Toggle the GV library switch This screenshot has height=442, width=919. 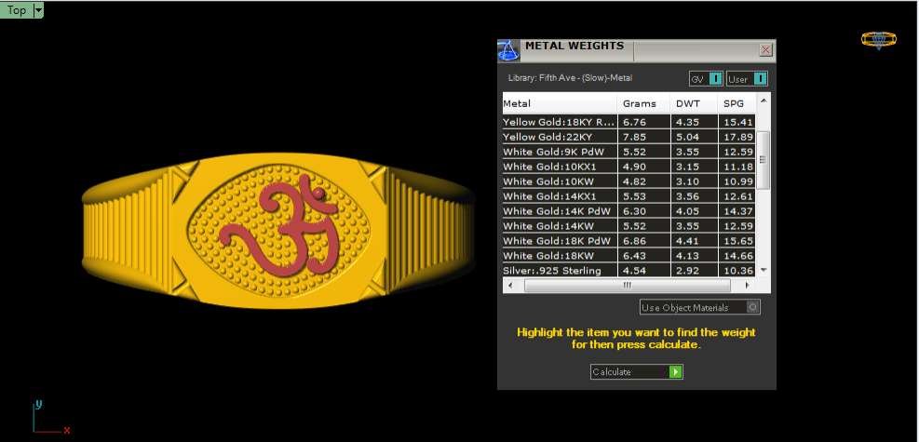click(x=715, y=79)
